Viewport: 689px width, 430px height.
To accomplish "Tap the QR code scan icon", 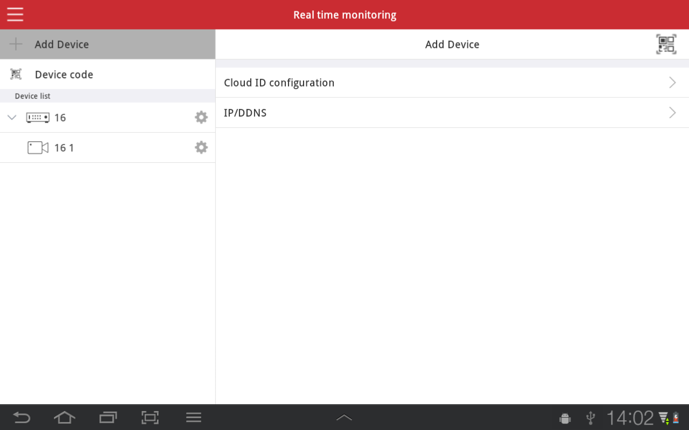I will [x=666, y=44].
